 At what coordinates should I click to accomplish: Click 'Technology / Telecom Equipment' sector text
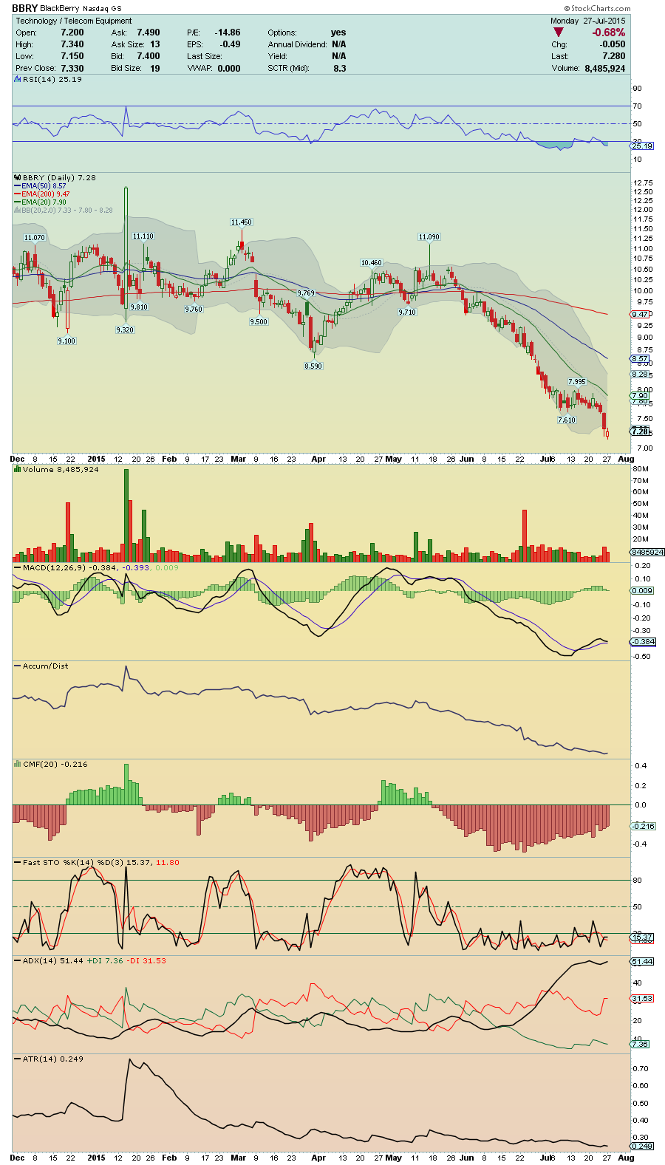[74, 21]
